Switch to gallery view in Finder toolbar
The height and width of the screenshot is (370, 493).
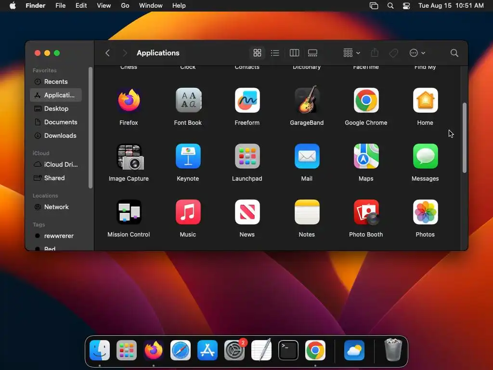[312, 53]
